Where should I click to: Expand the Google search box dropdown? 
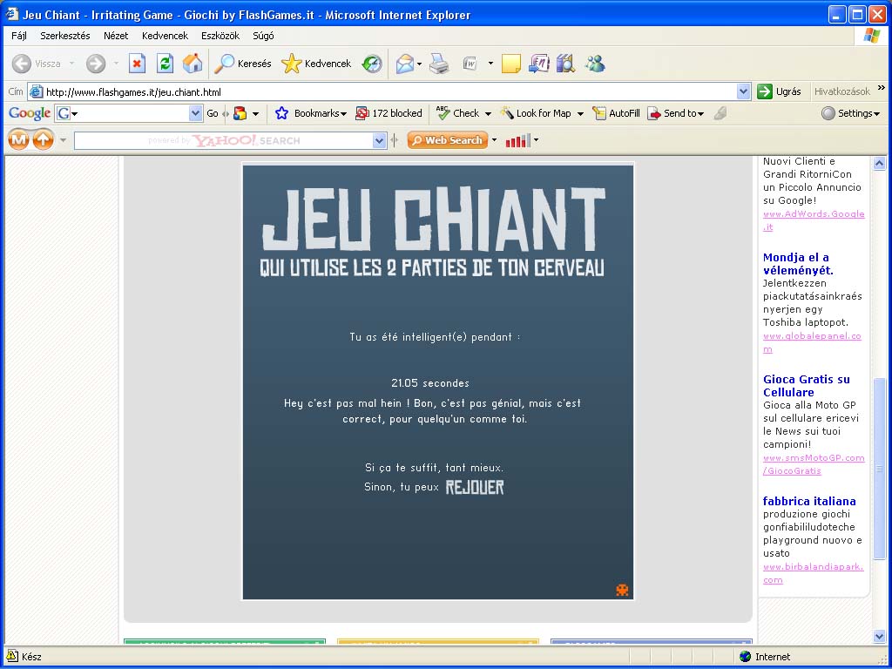pyautogui.click(x=195, y=113)
